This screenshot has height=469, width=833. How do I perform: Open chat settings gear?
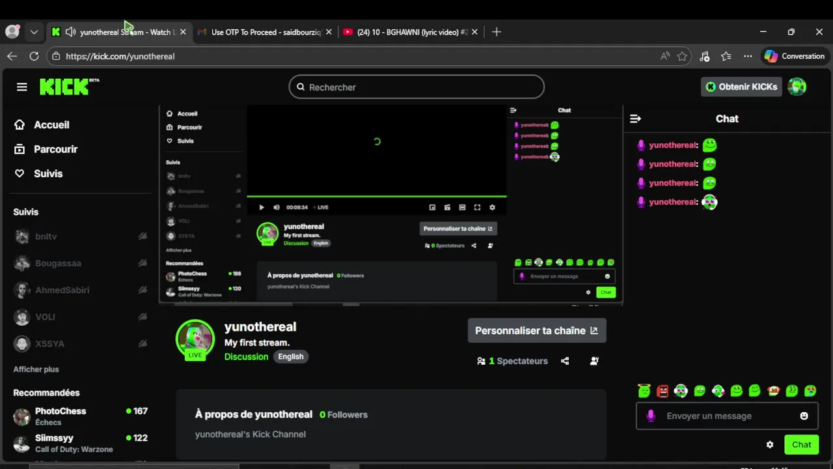tap(770, 444)
